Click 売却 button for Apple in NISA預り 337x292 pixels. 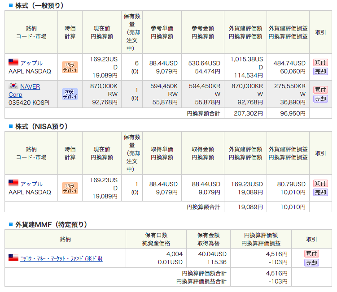click(x=320, y=192)
